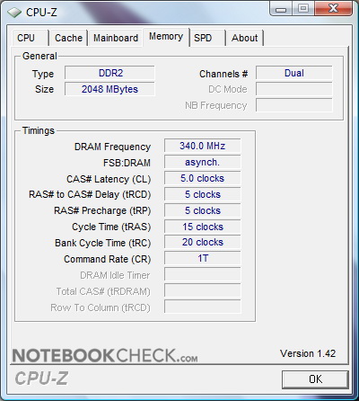Click the Cycle Time 15 clocks value
Viewport: 359px width, 401px height.
[x=203, y=227]
